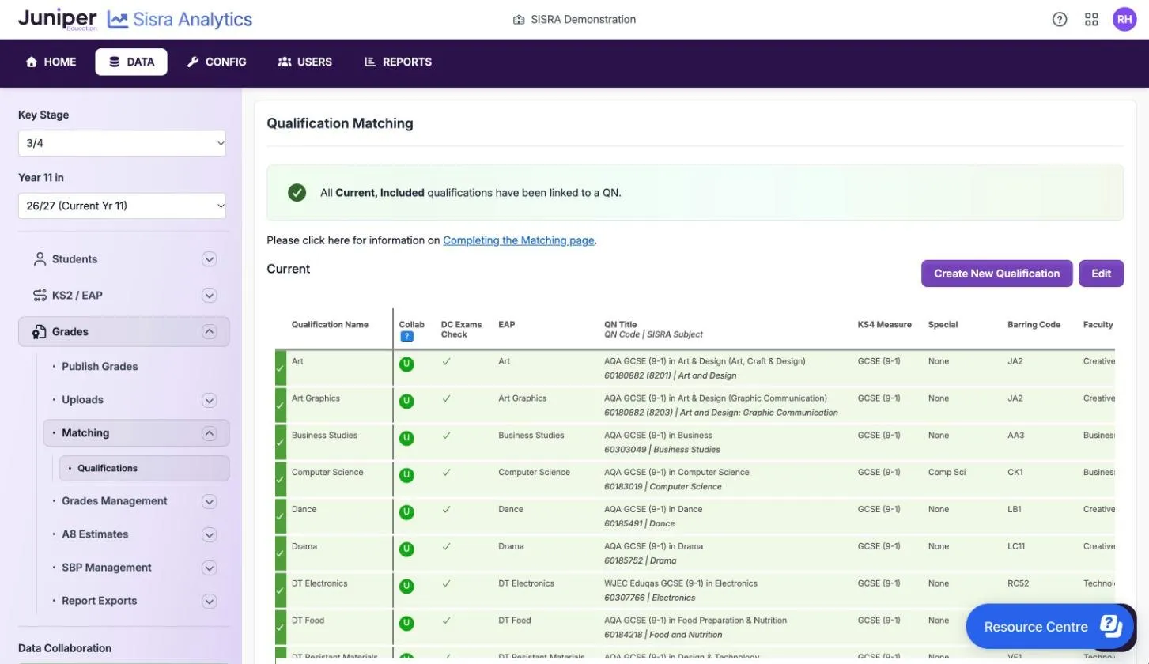Open the CONFIG tab
This screenshot has width=1149, height=664.
click(217, 62)
